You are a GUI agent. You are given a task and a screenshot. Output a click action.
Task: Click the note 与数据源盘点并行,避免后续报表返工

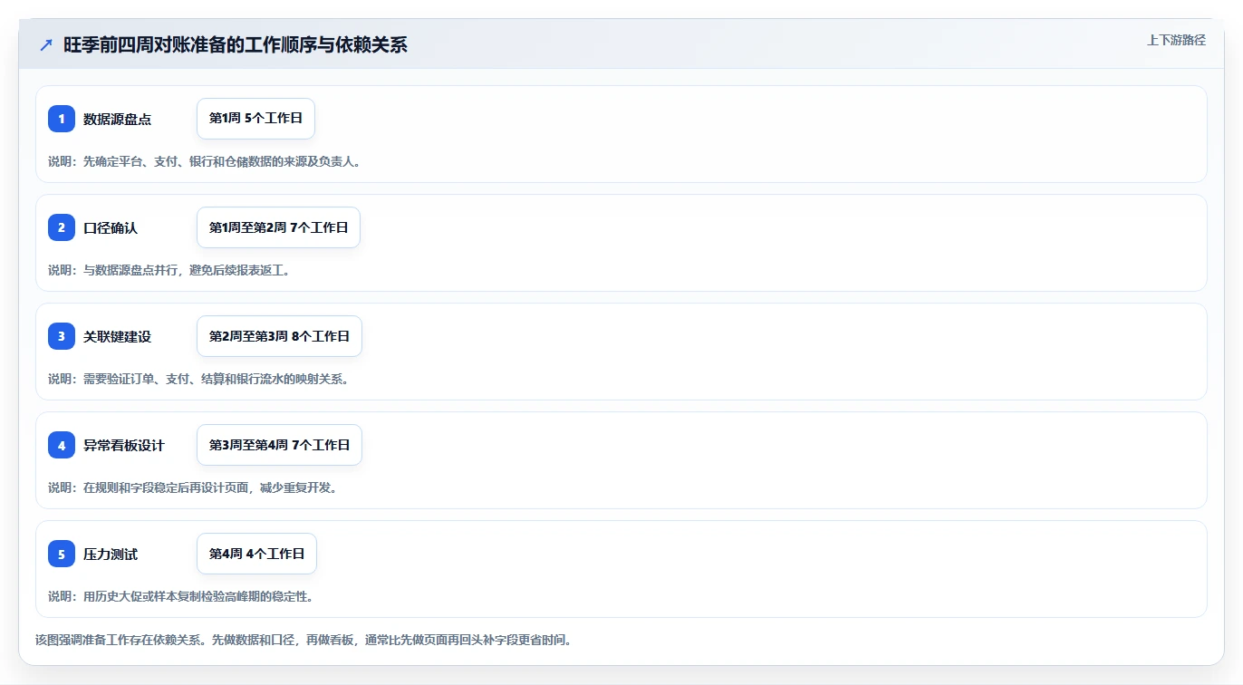[169, 270]
